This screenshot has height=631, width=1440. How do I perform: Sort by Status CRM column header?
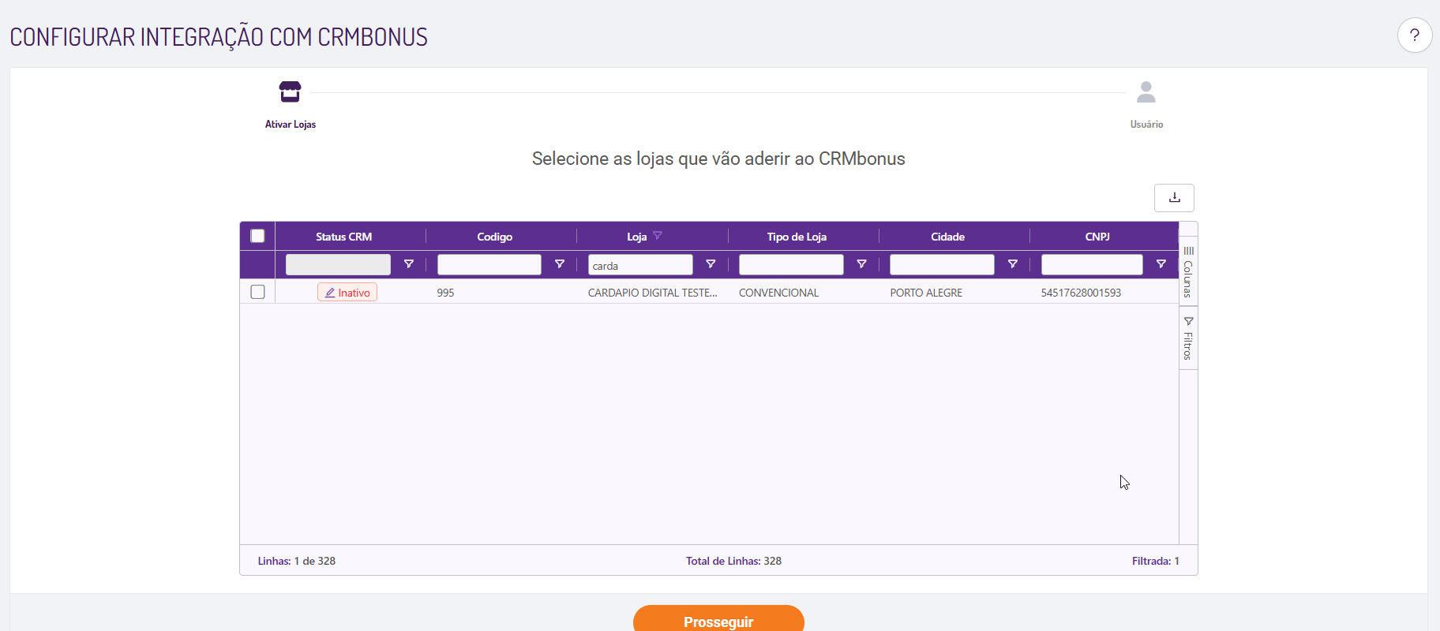point(343,237)
